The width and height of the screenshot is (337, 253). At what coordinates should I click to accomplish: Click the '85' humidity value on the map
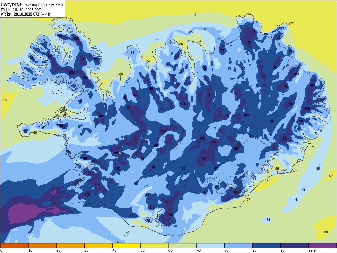(191, 32)
